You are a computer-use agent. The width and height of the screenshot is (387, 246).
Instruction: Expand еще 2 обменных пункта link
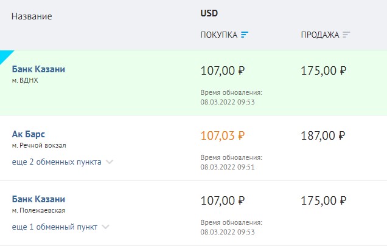pyautogui.click(x=57, y=162)
